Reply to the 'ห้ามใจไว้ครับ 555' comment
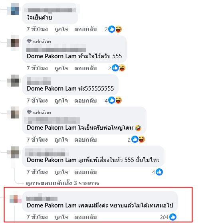210x223 pixels. pos(85,68)
